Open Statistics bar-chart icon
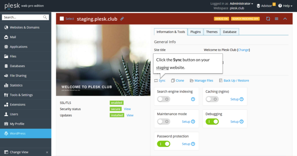 point(6,85)
